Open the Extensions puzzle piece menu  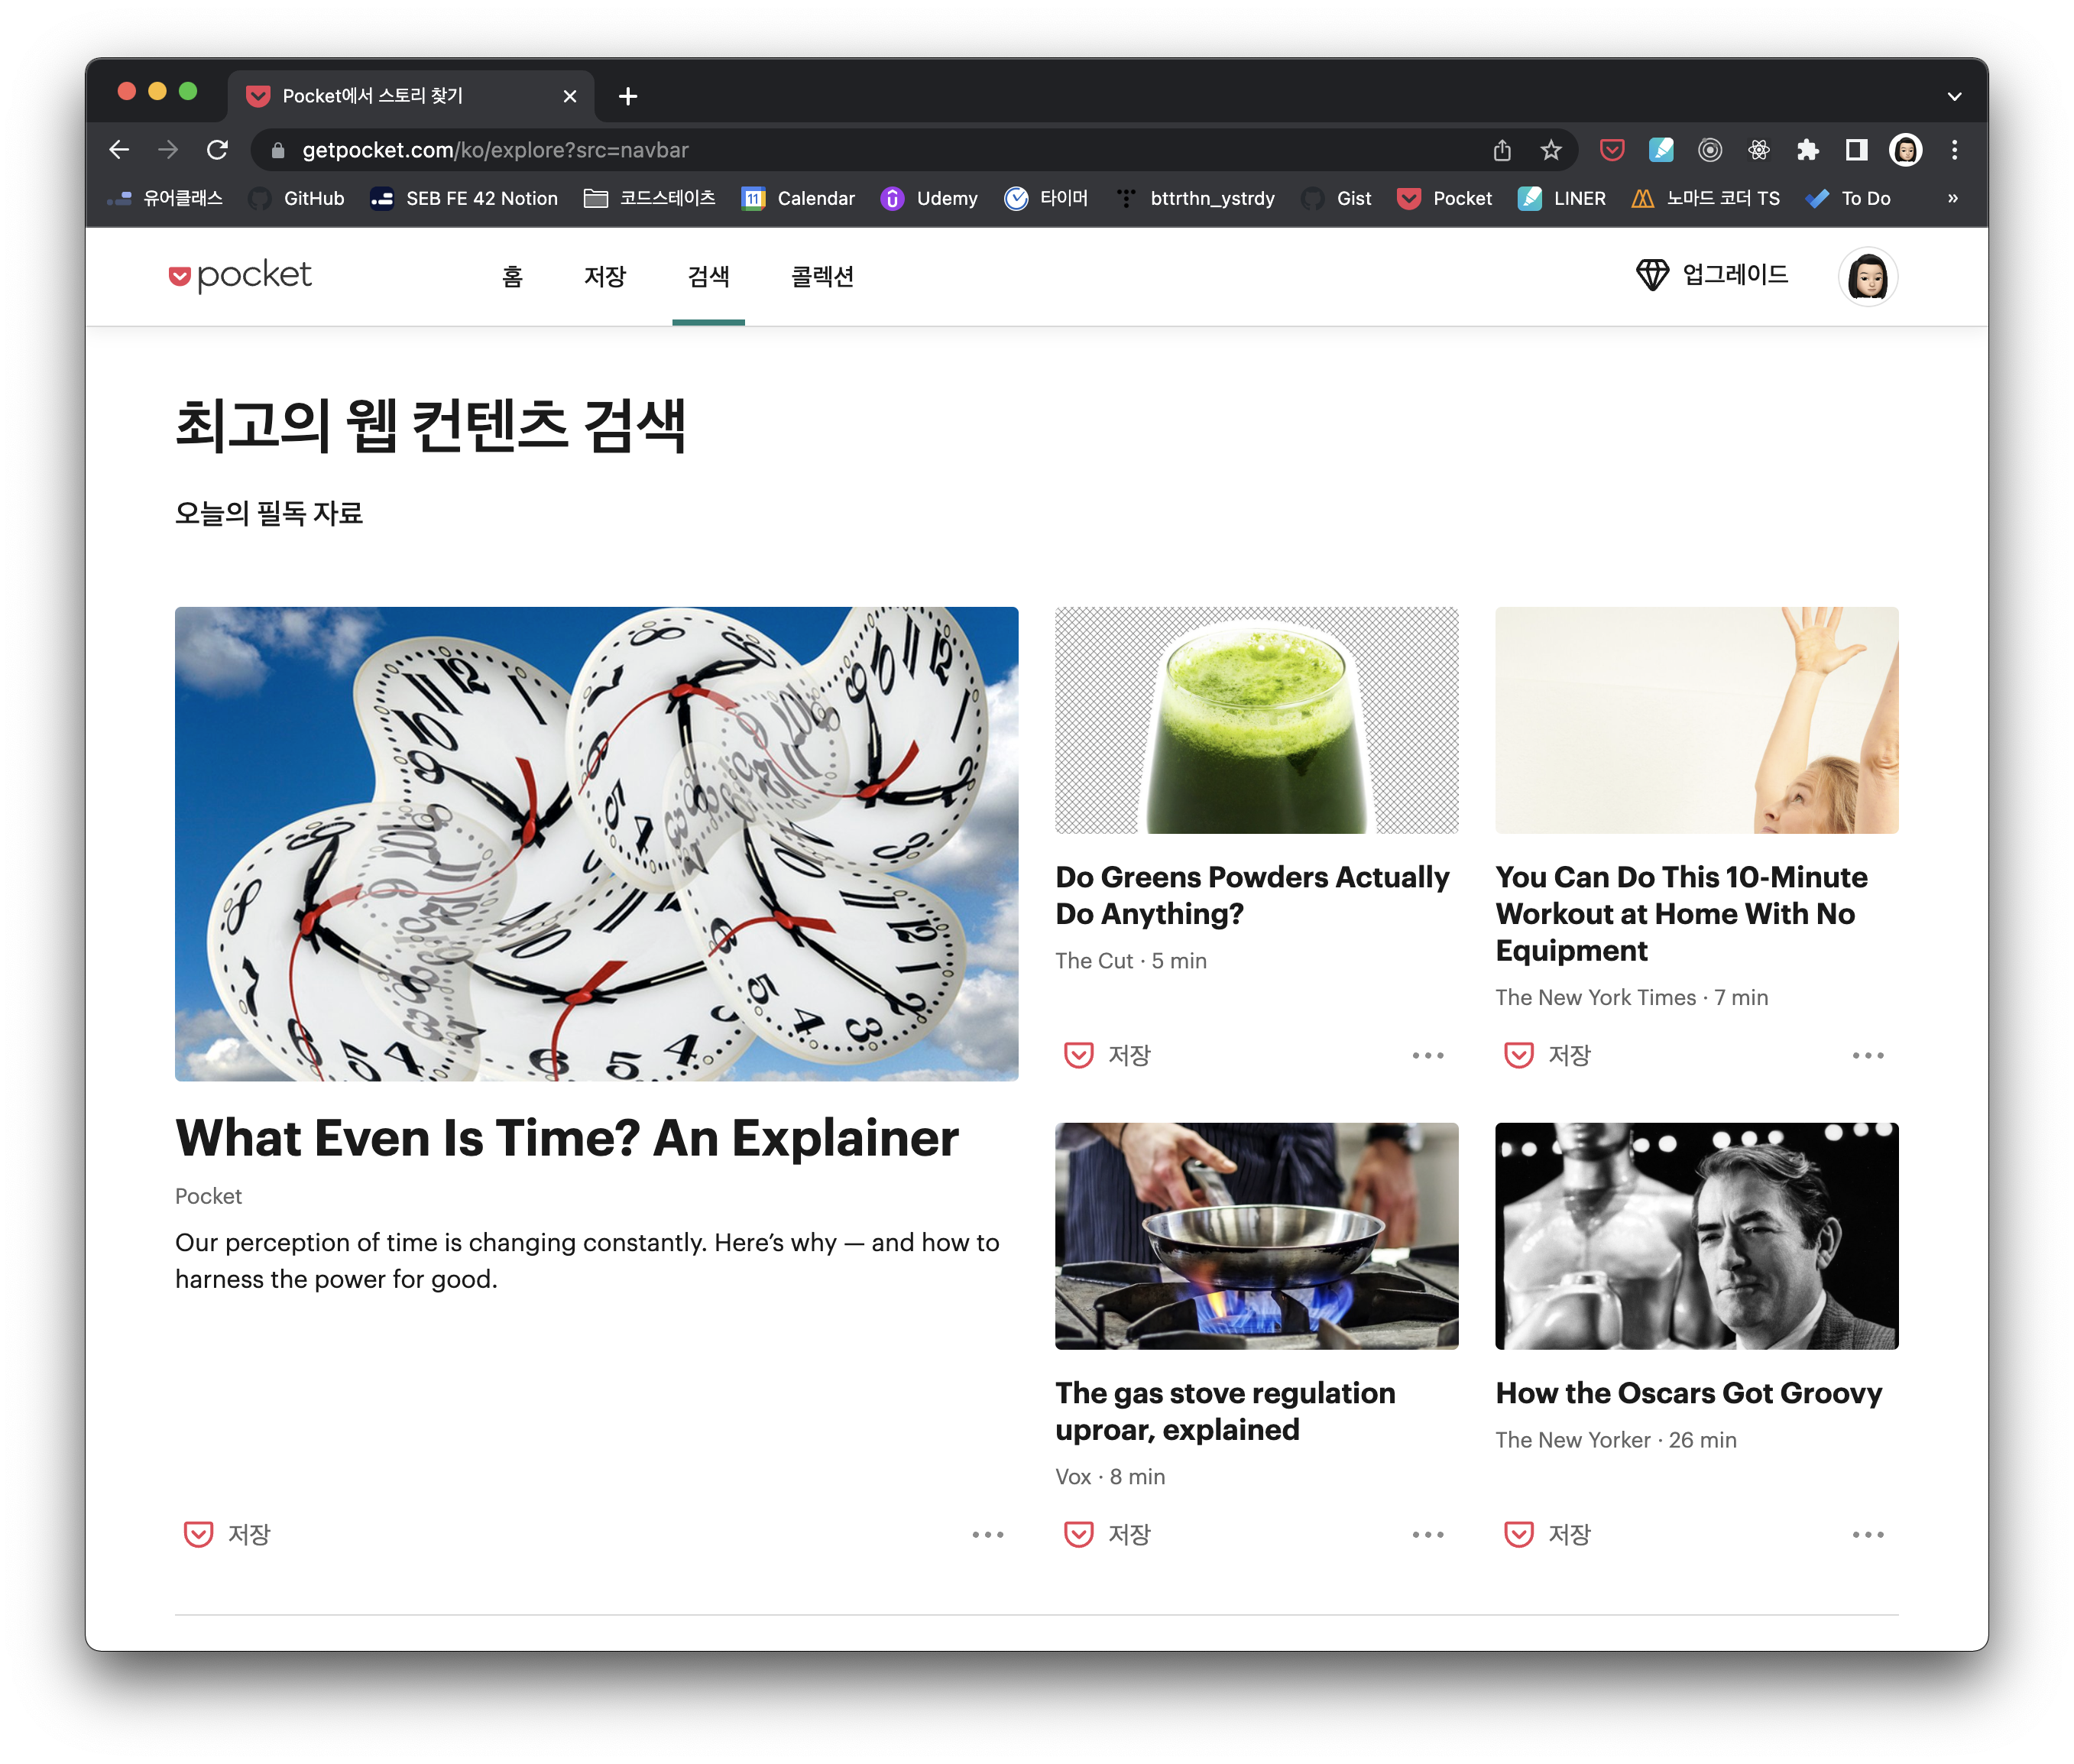coord(1807,150)
